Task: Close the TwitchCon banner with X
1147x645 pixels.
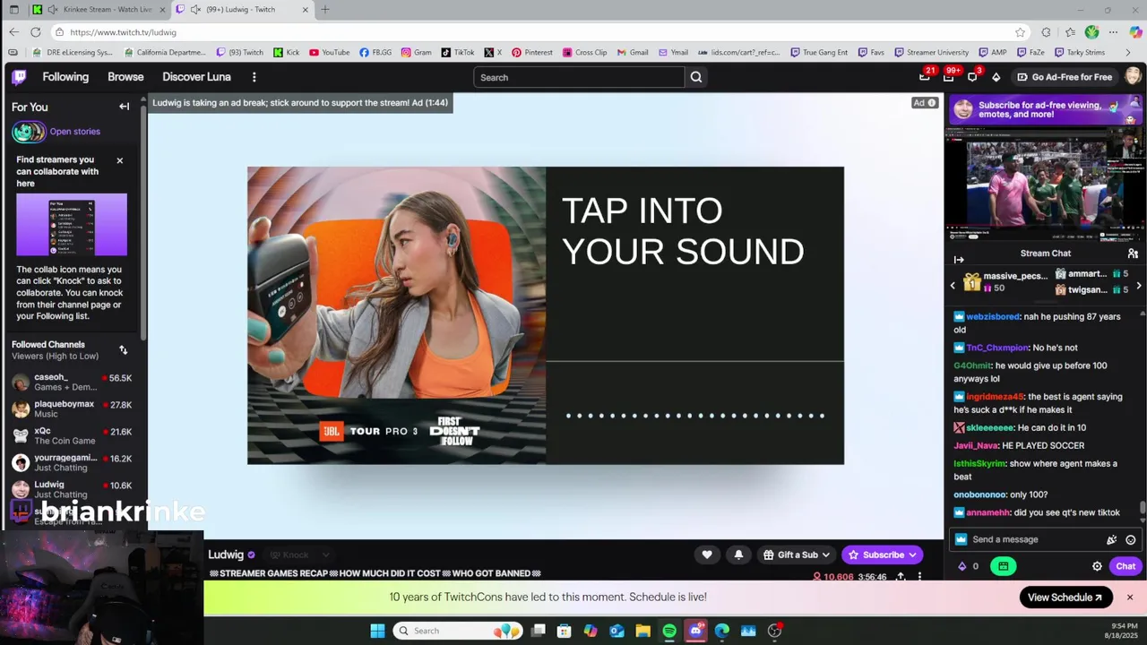Action: point(1130,598)
